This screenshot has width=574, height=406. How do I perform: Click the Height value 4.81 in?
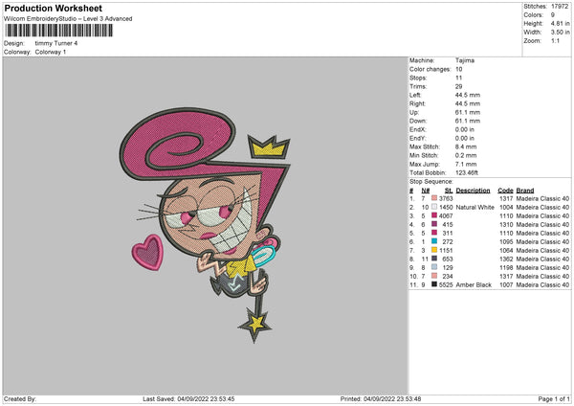click(560, 23)
